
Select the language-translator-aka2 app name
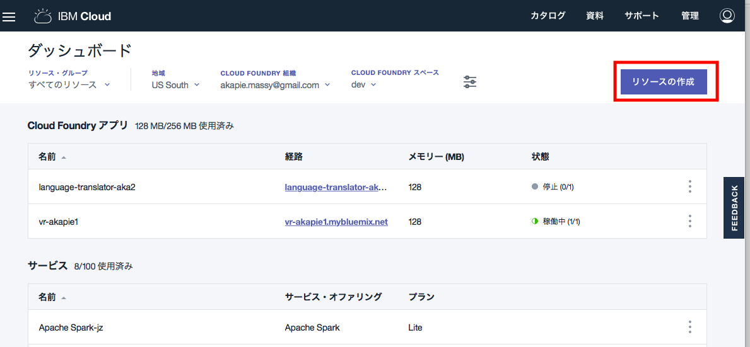click(87, 187)
